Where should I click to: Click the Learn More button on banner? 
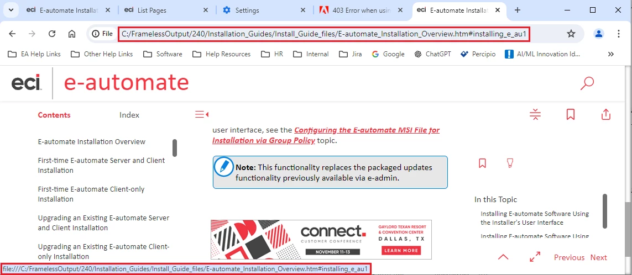coord(401,251)
